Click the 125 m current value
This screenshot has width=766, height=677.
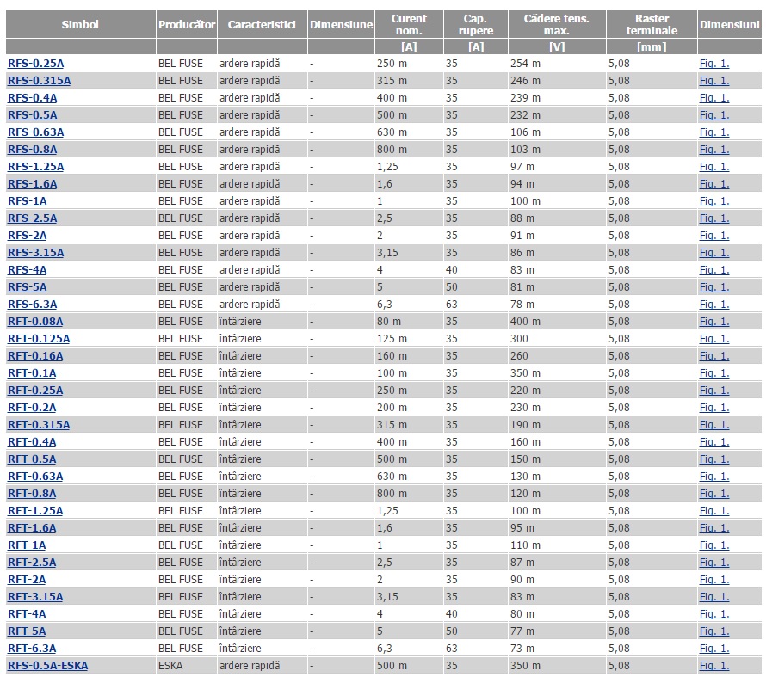point(392,339)
